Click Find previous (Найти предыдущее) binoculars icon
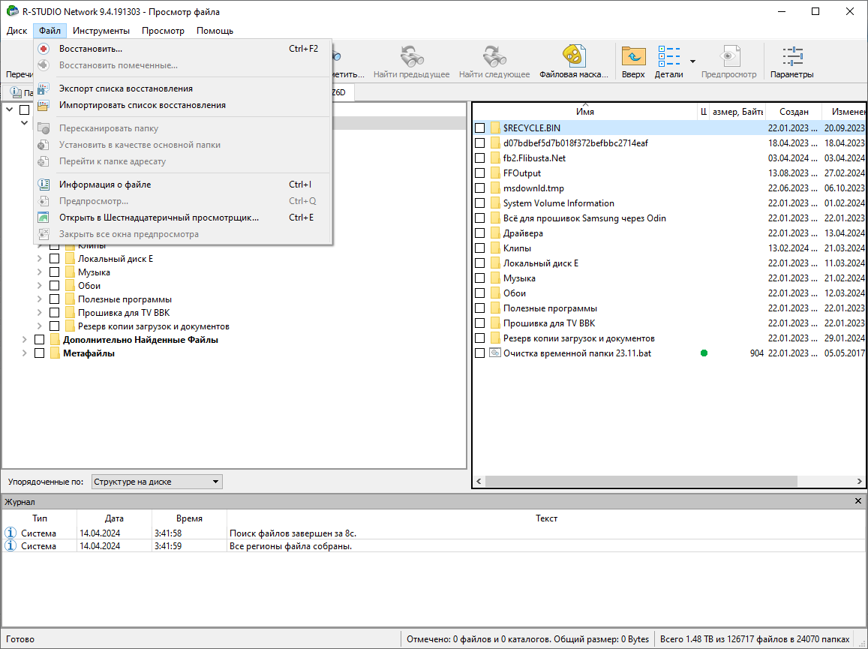 411,56
